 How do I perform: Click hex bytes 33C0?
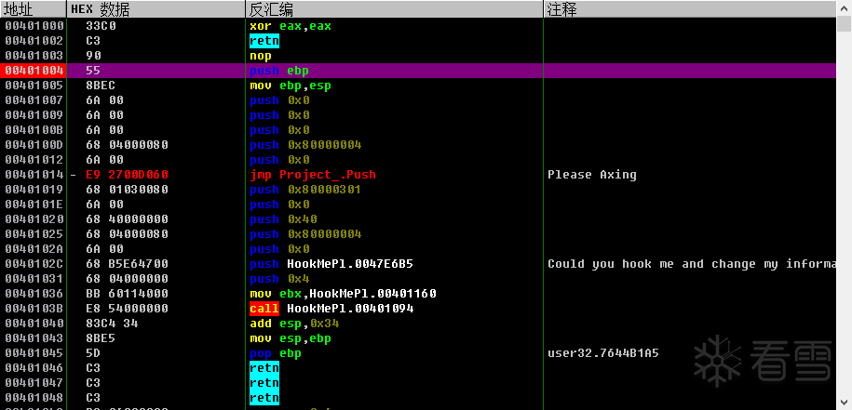pyautogui.click(x=101, y=26)
